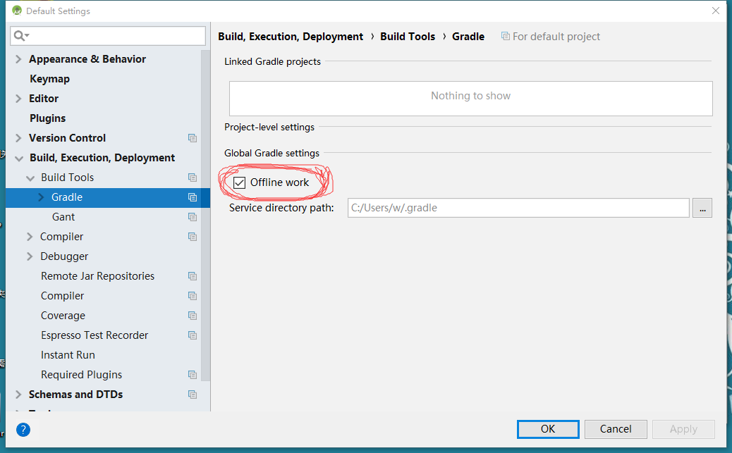Click the Android Studio title bar icon
Screen dimensions: 732x453
point(17,11)
